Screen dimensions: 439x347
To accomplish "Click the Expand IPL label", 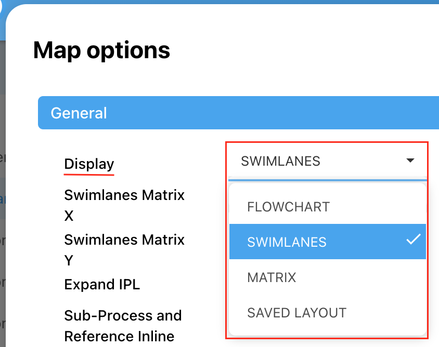I will point(102,285).
